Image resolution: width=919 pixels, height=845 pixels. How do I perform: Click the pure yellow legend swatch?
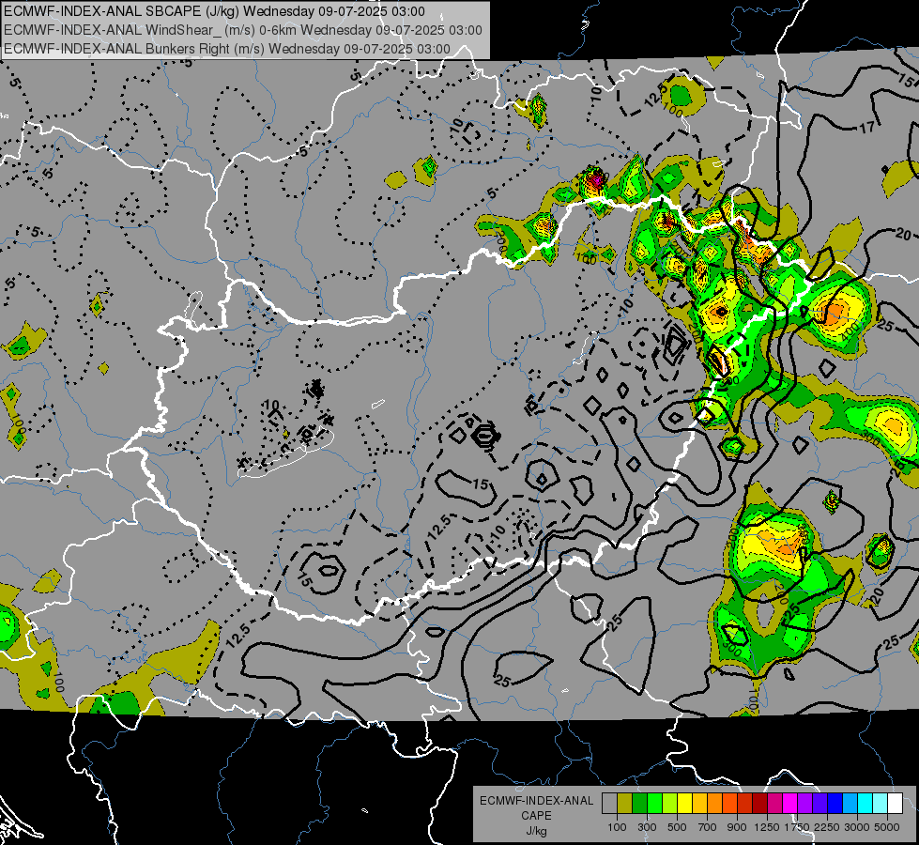pyautogui.click(x=684, y=803)
